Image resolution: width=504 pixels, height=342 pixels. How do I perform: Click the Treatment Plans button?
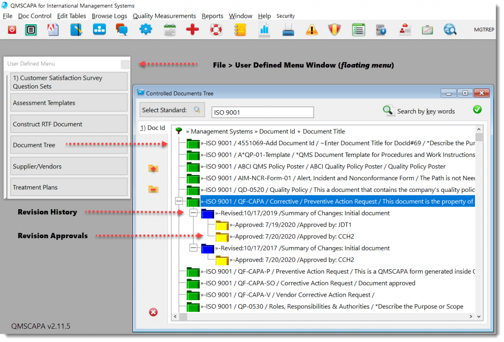click(x=69, y=187)
